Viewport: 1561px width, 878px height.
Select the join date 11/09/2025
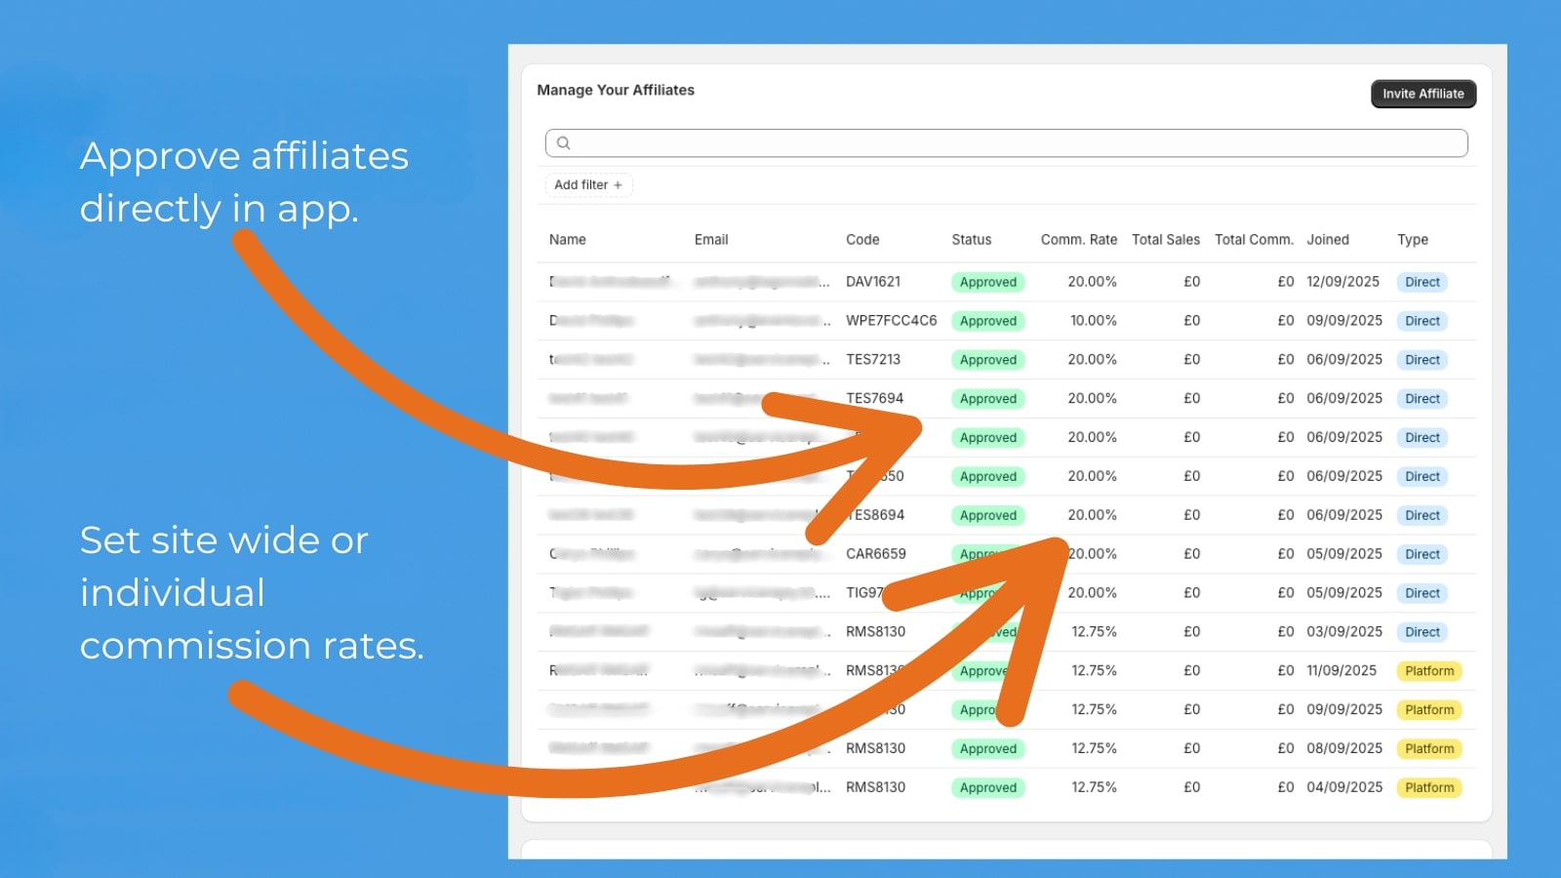(1341, 671)
